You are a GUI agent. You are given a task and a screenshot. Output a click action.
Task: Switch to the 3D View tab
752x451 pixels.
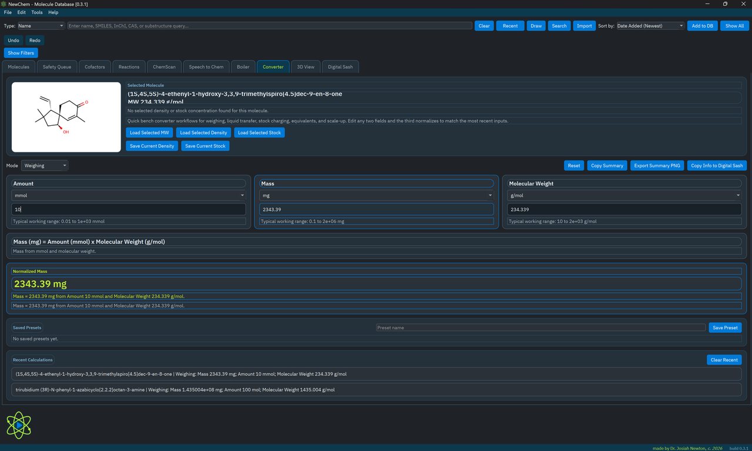pyautogui.click(x=305, y=66)
